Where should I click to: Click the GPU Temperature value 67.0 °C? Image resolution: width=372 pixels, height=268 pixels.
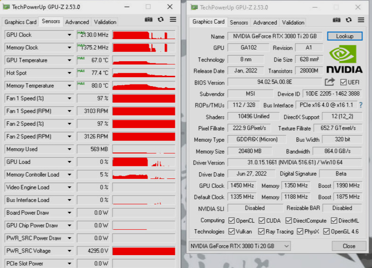click(x=93, y=60)
